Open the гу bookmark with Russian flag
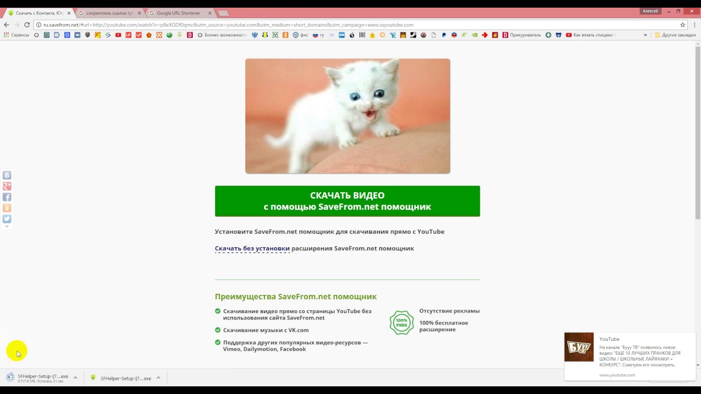Viewport: 701px width, 394px height. (x=318, y=35)
